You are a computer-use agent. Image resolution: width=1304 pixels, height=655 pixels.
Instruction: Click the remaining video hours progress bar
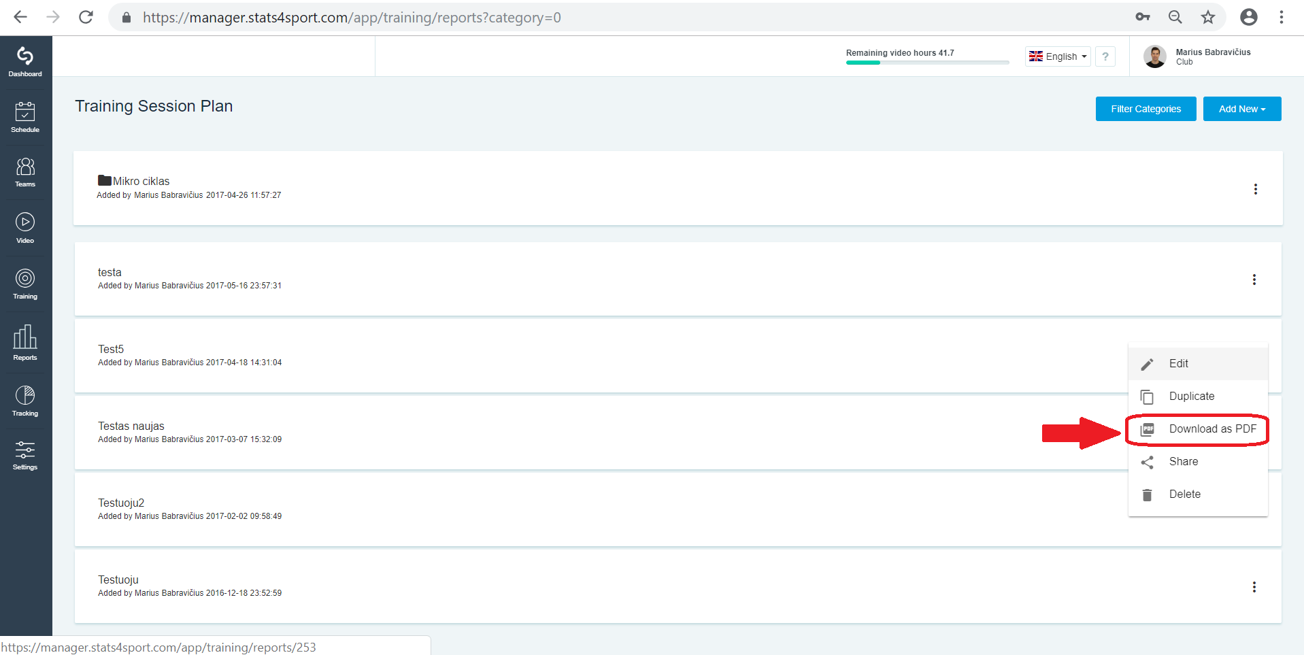tap(927, 63)
